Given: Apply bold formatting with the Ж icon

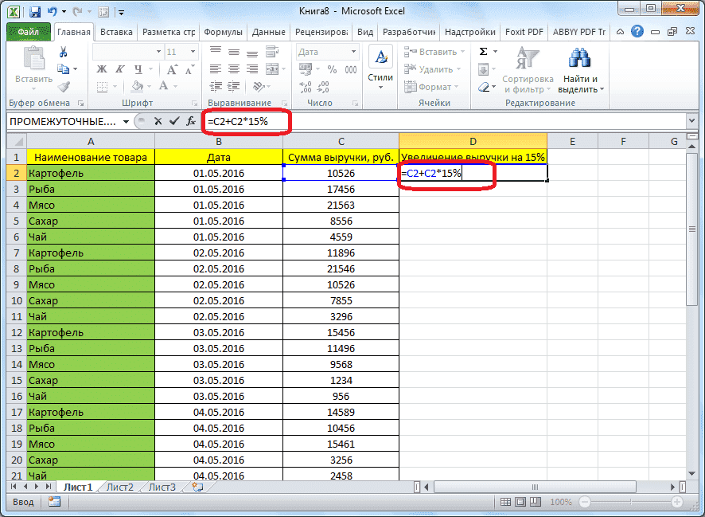Looking at the screenshot, I should [x=102, y=69].
